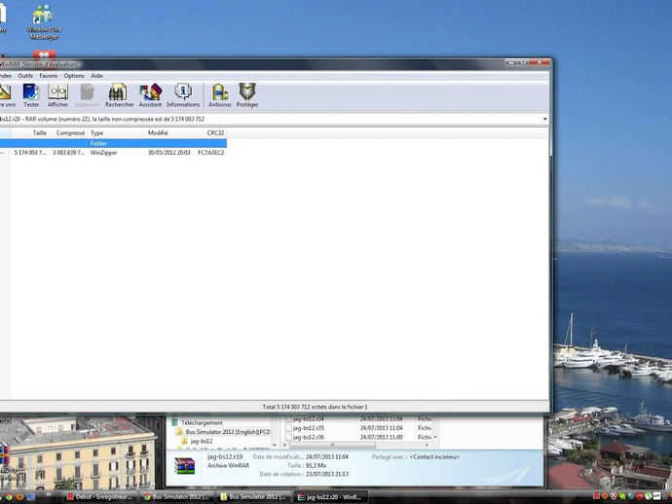
Task: Switch to Debut Enregistreur taskbar button
Action: point(99,497)
